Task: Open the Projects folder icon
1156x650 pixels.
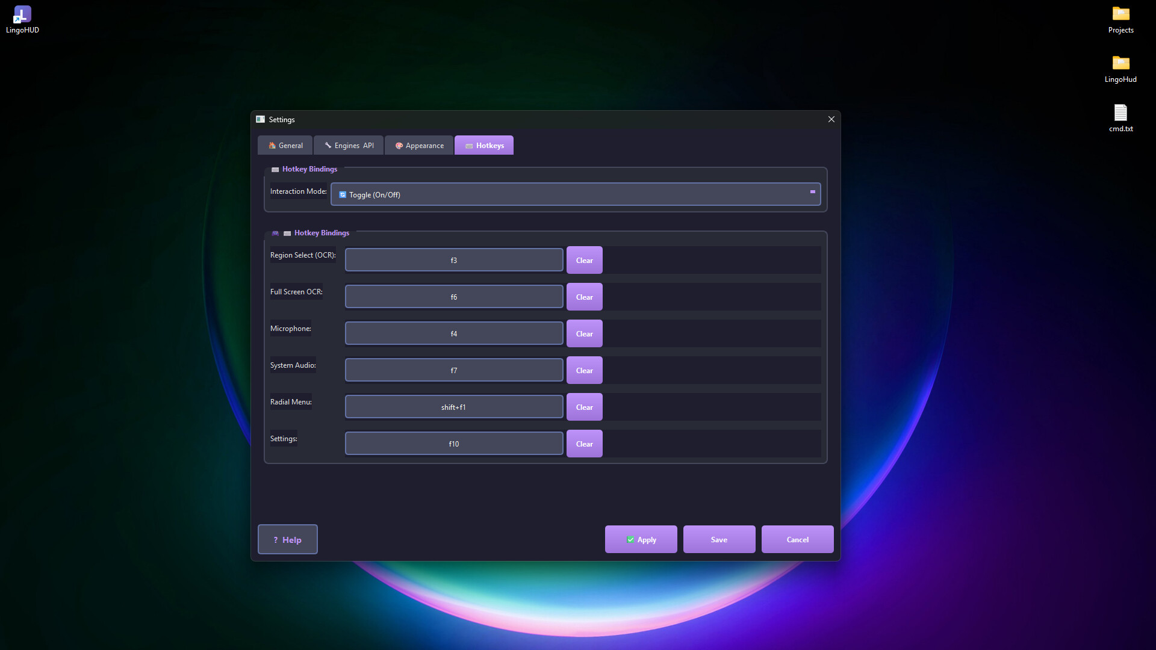Action: pyautogui.click(x=1120, y=14)
